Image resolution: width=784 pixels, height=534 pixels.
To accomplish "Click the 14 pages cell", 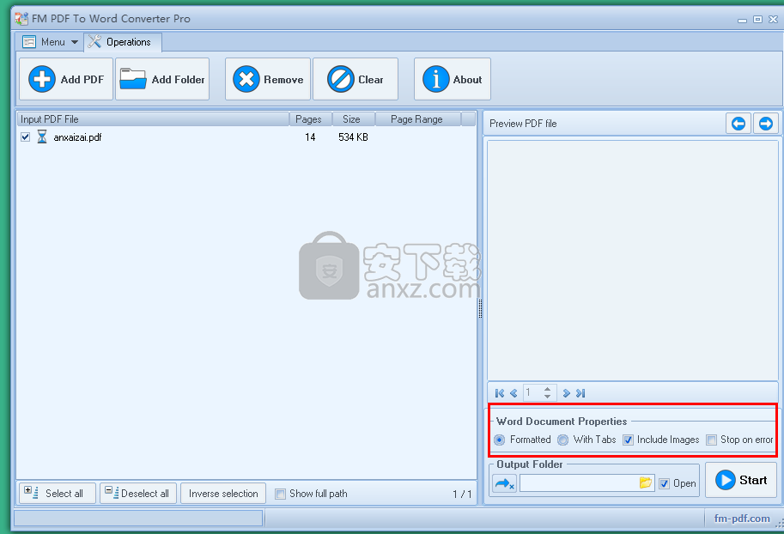I will [310, 137].
